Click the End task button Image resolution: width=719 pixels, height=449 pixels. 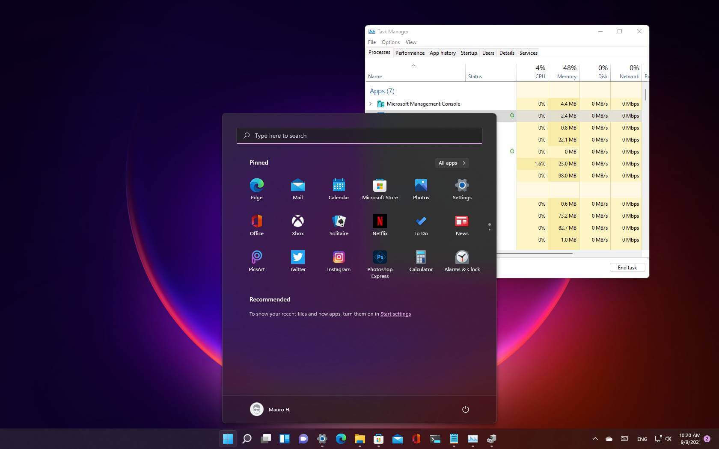pyautogui.click(x=627, y=268)
